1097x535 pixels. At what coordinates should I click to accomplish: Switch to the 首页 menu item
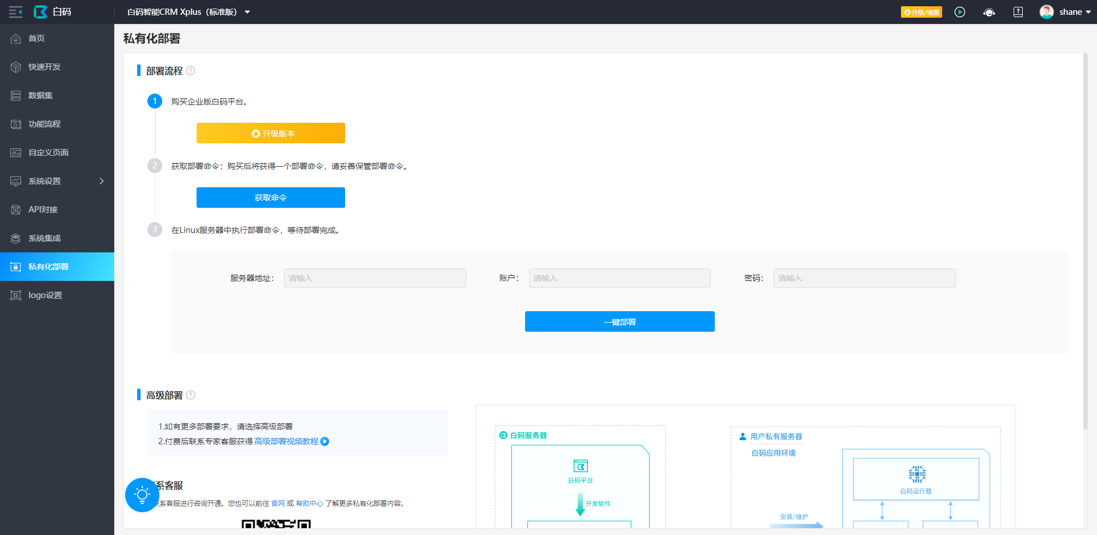coord(15,38)
